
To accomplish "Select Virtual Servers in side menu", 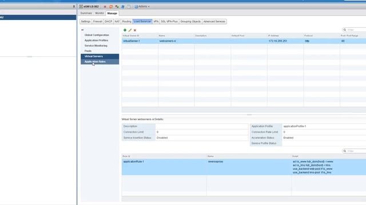I will [100, 56].
